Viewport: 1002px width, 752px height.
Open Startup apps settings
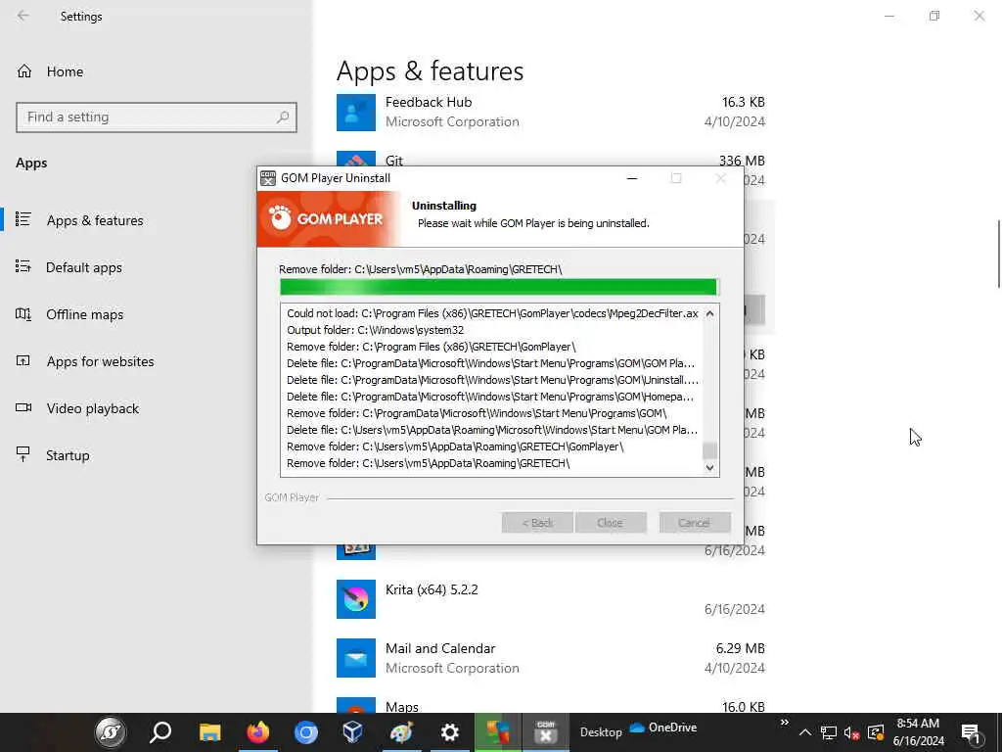point(68,455)
